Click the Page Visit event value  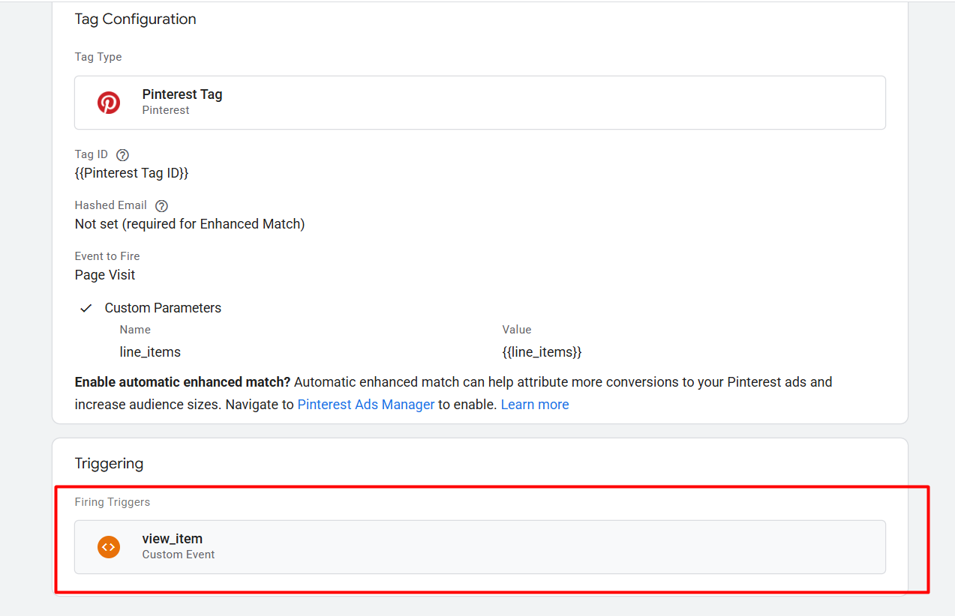pyautogui.click(x=105, y=275)
